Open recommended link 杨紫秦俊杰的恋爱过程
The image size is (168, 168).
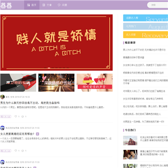(x=143, y=73)
